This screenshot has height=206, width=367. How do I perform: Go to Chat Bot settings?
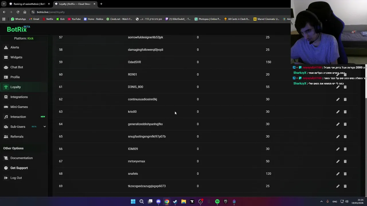tap(24, 67)
